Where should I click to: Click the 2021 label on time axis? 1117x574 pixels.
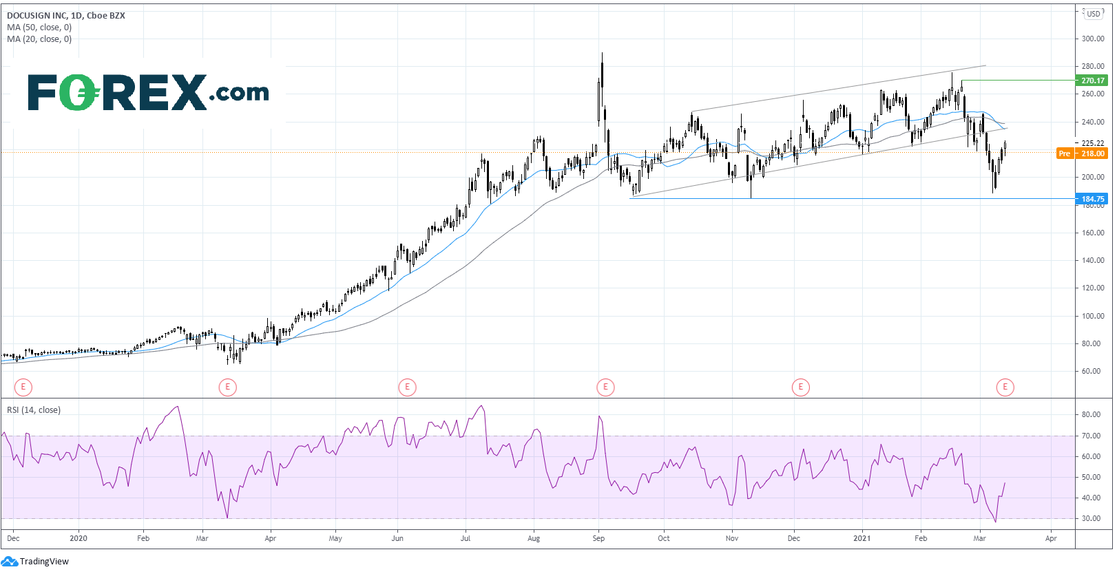click(x=862, y=538)
